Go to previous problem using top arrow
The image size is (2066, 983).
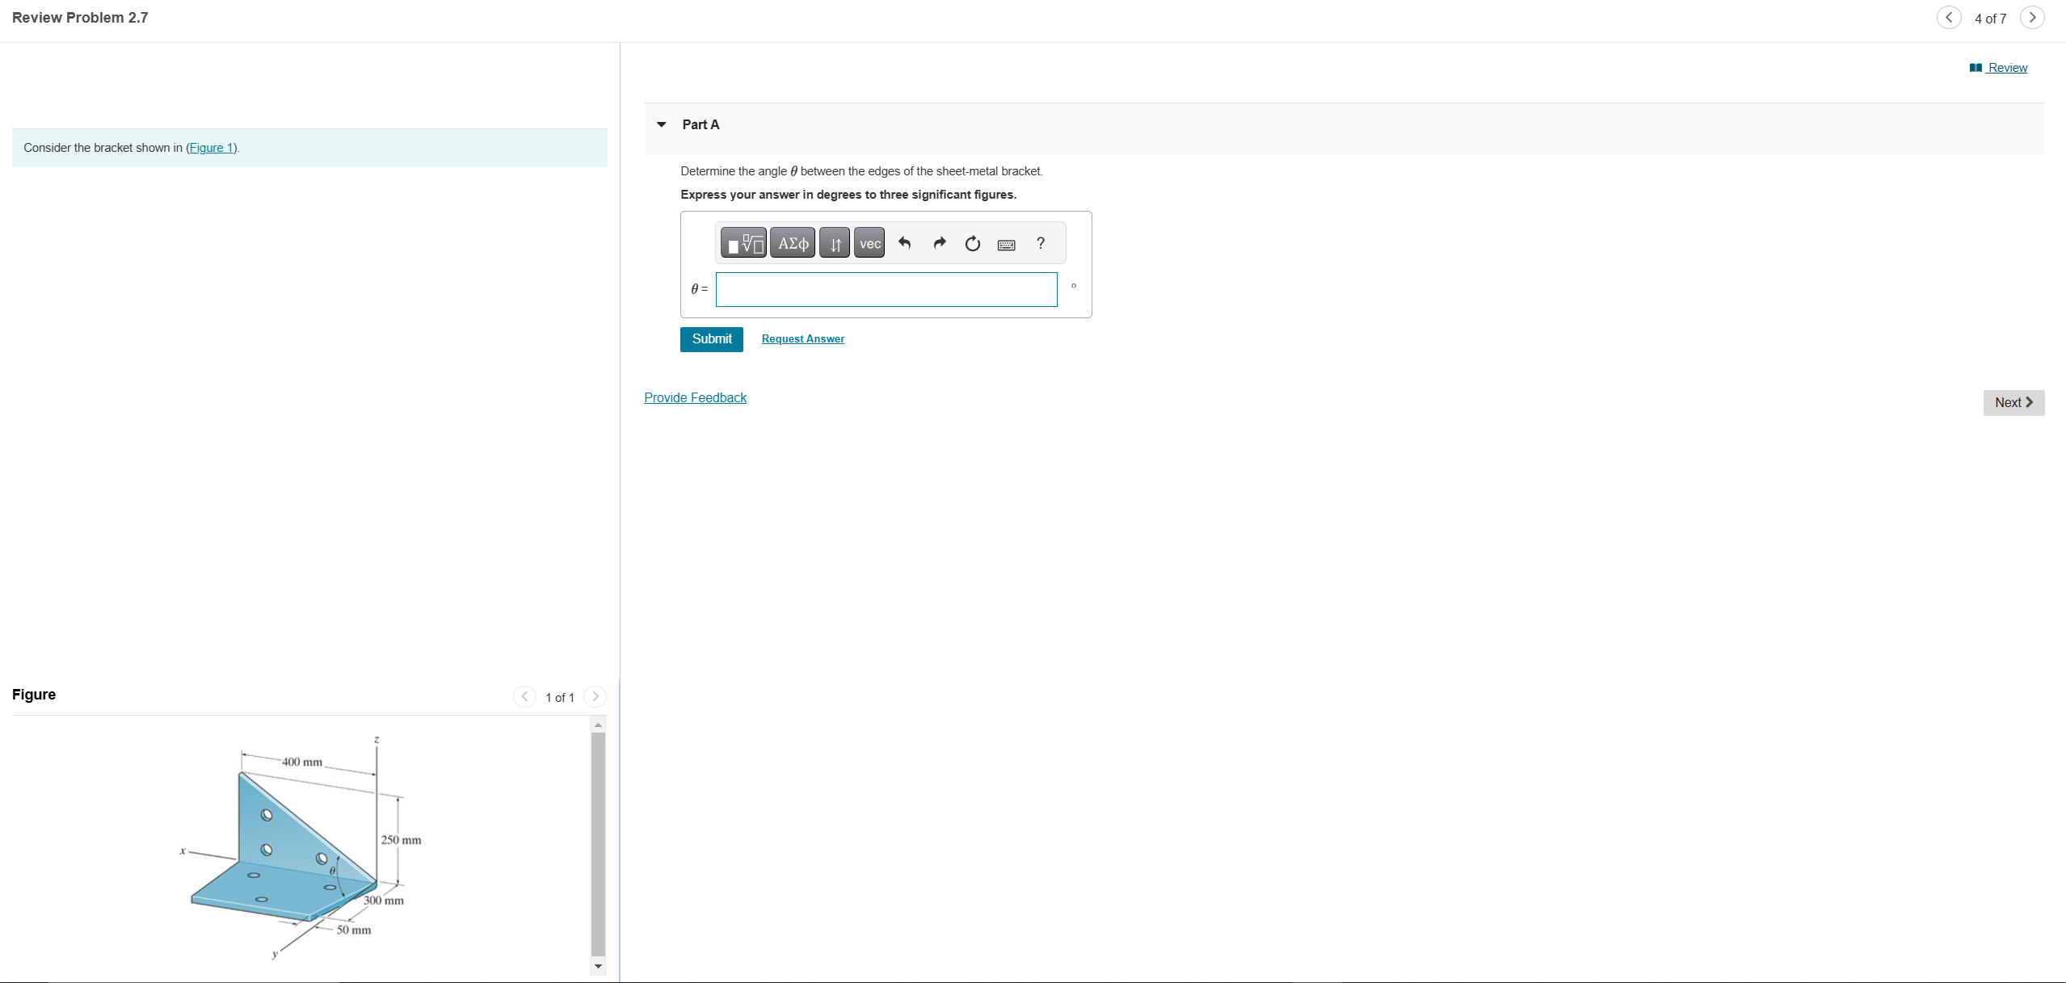[x=1949, y=18]
